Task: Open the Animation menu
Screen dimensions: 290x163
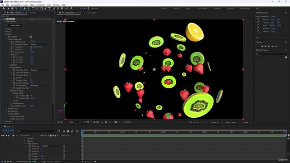Action: (41, 5)
